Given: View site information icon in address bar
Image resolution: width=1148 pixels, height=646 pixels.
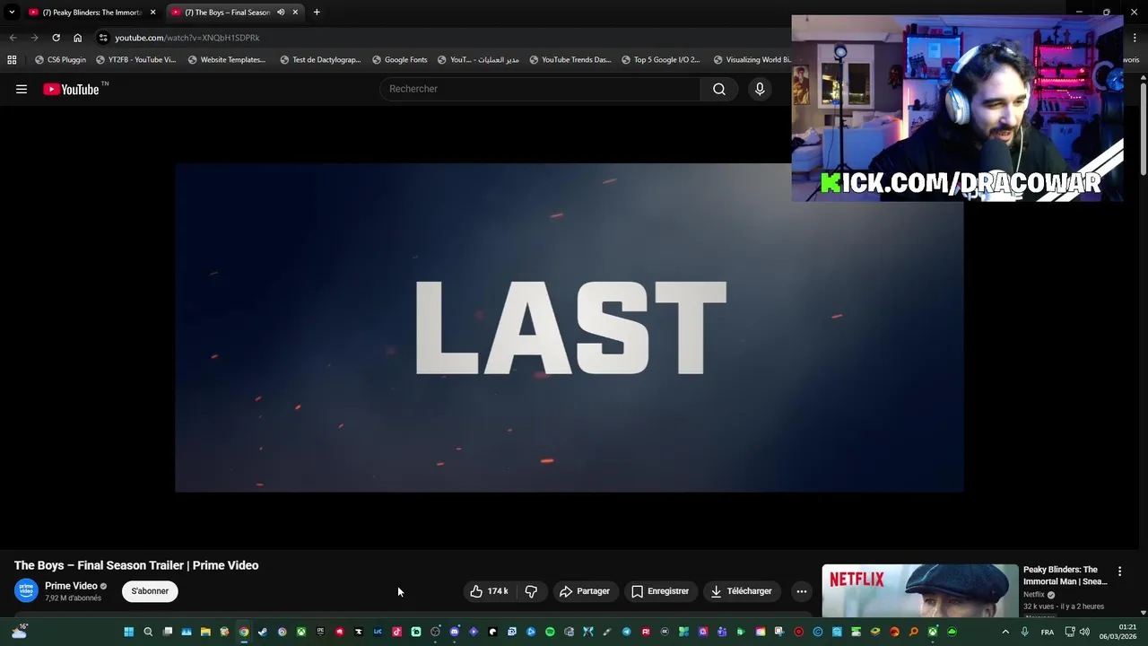Looking at the screenshot, I should click(103, 38).
